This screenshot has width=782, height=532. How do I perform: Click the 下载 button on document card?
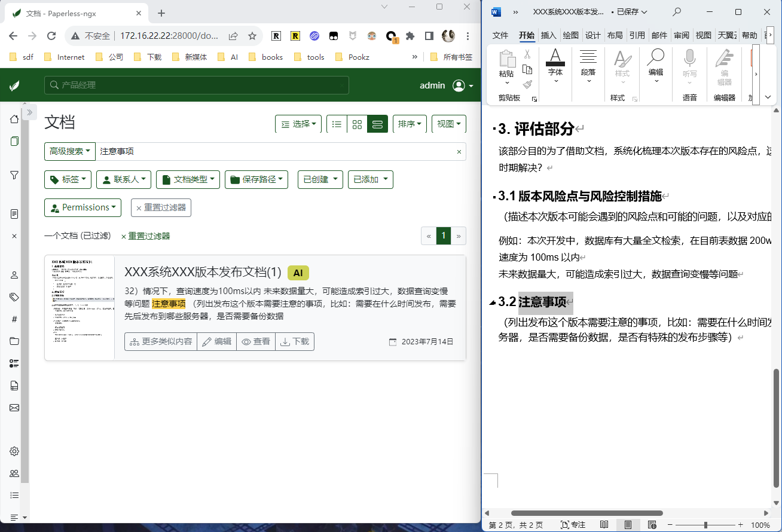[x=295, y=342]
